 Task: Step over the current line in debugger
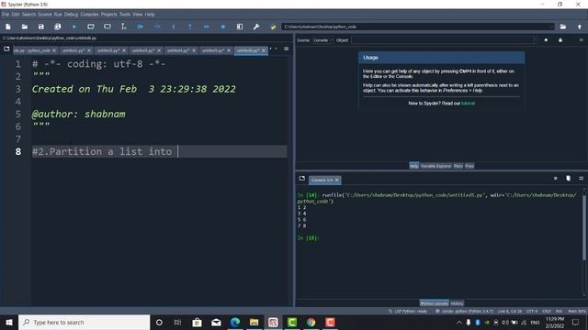click(x=157, y=27)
